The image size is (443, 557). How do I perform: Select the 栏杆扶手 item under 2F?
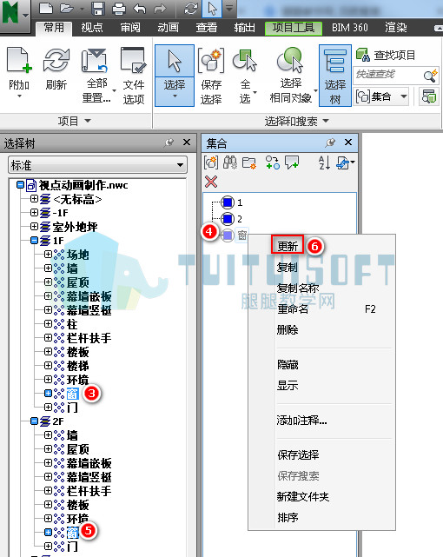(x=89, y=491)
